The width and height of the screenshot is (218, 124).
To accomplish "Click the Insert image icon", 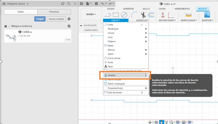I will pos(207,15).
